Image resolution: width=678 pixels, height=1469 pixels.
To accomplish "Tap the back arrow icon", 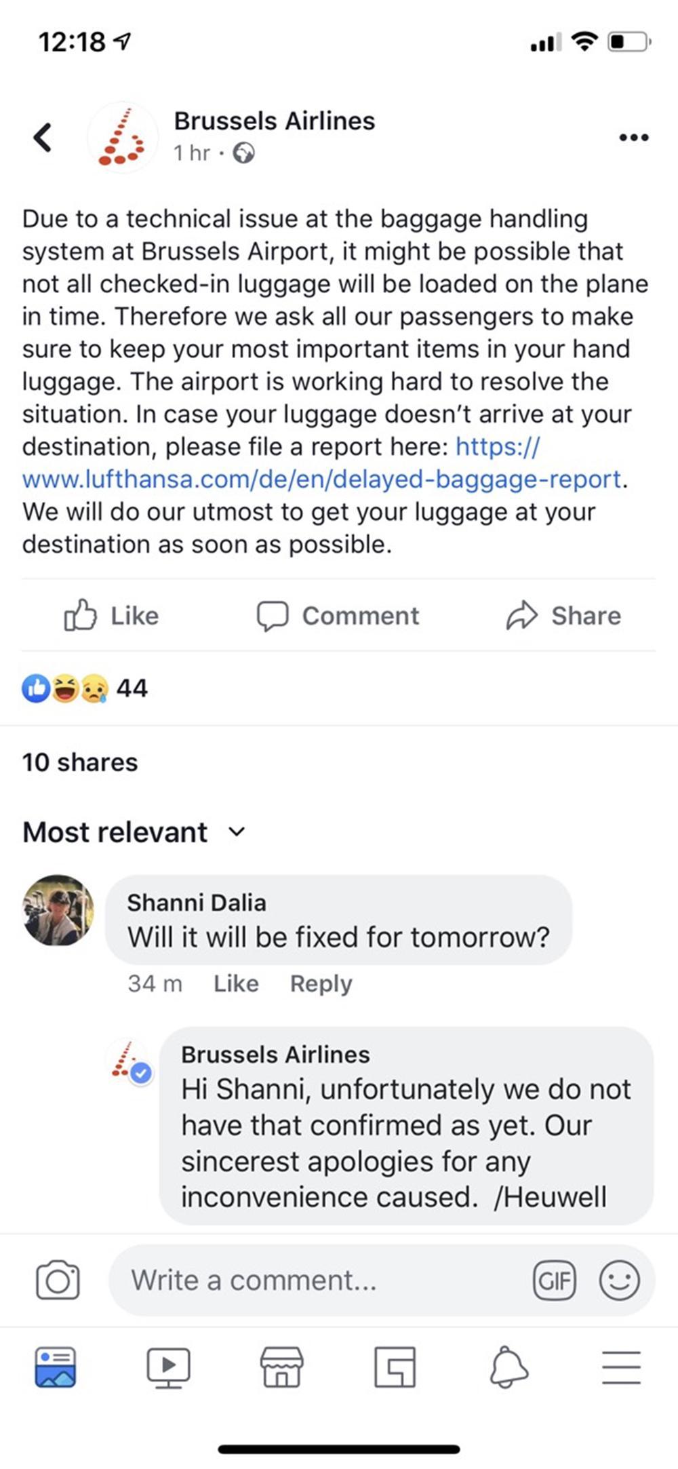I will 43,137.
